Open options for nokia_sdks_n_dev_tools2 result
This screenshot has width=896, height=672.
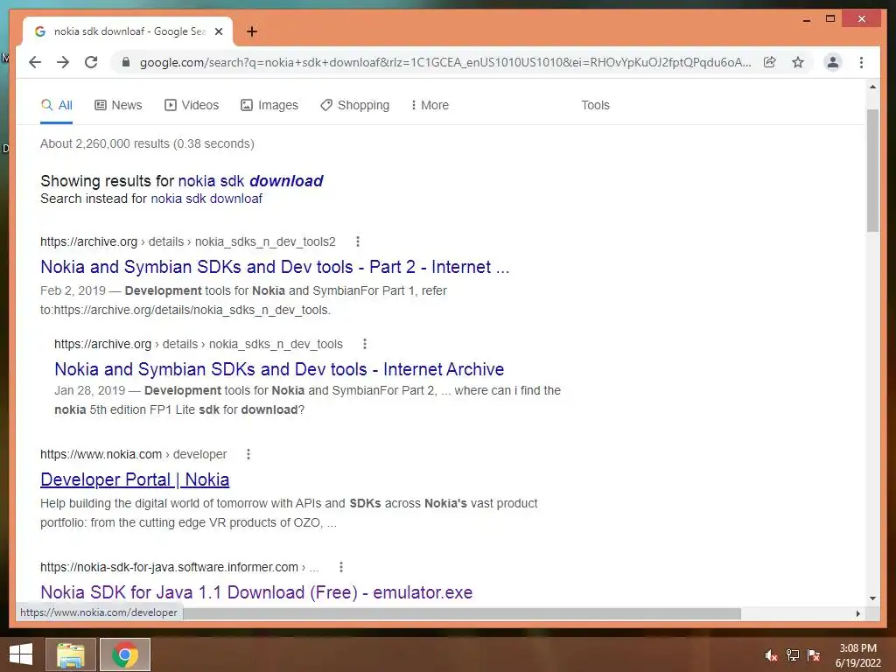(358, 241)
